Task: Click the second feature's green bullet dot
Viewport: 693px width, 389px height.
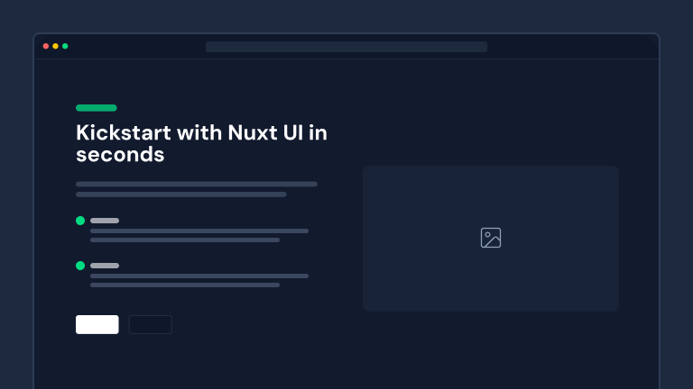Action: pos(80,266)
